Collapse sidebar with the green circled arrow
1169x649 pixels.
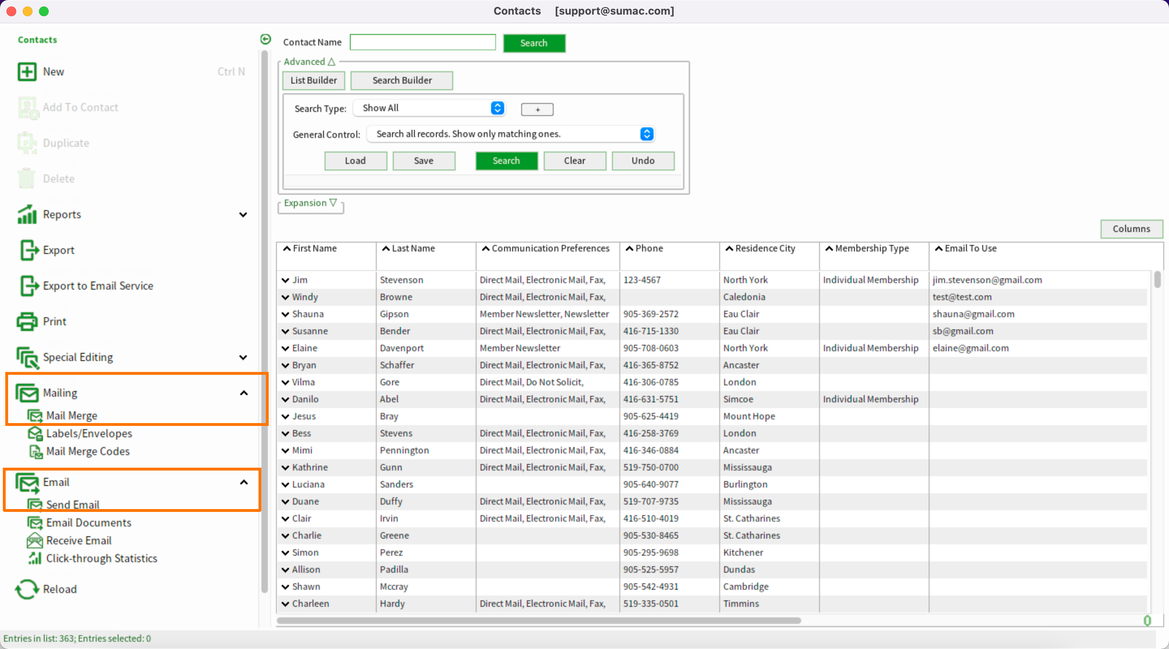pyautogui.click(x=265, y=39)
